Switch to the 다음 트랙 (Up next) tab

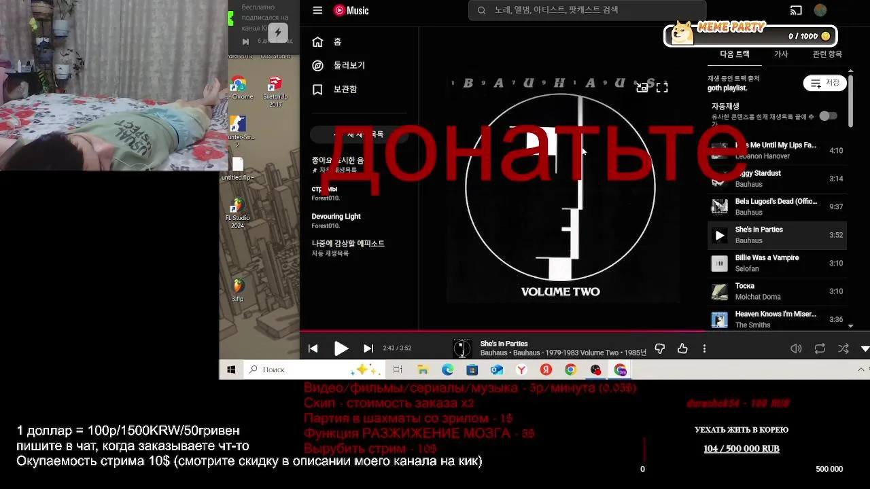(x=735, y=54)
